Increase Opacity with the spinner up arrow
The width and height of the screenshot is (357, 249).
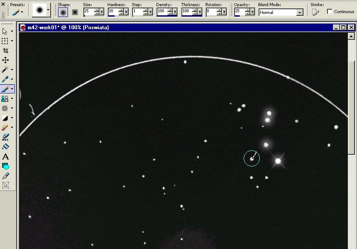pos(247,10)
